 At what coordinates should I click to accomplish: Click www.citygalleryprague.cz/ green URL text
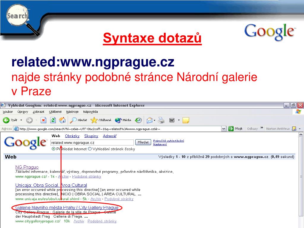pos(38,221)
